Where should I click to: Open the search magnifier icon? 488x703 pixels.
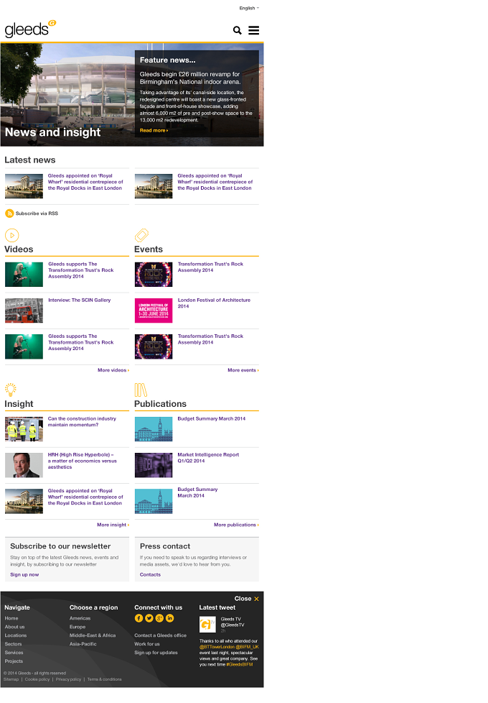(x=238, y=30)
